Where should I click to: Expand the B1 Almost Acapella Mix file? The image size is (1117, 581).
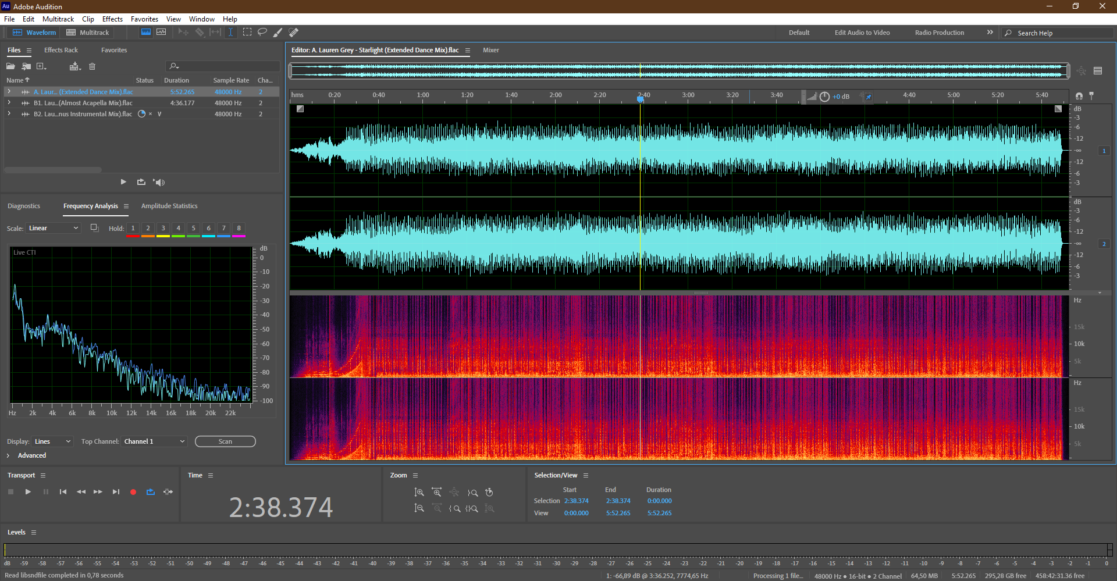(x=9, y=103)
